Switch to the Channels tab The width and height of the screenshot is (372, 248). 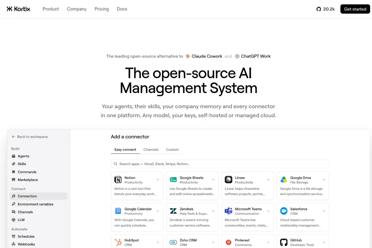[x=151, y=149]
